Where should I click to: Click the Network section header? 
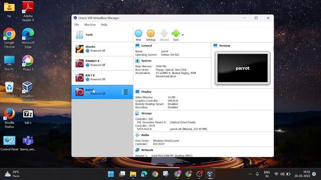[x=147, y=150]
